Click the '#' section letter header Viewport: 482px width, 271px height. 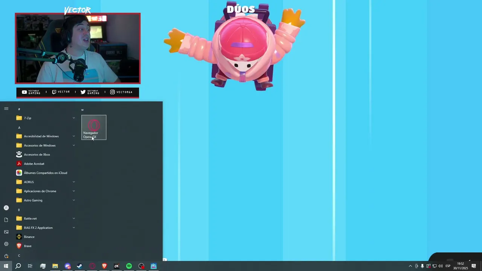click(x=19, y=109)
